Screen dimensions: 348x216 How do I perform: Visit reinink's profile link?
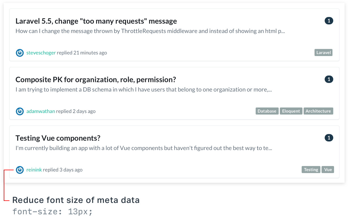34,170
